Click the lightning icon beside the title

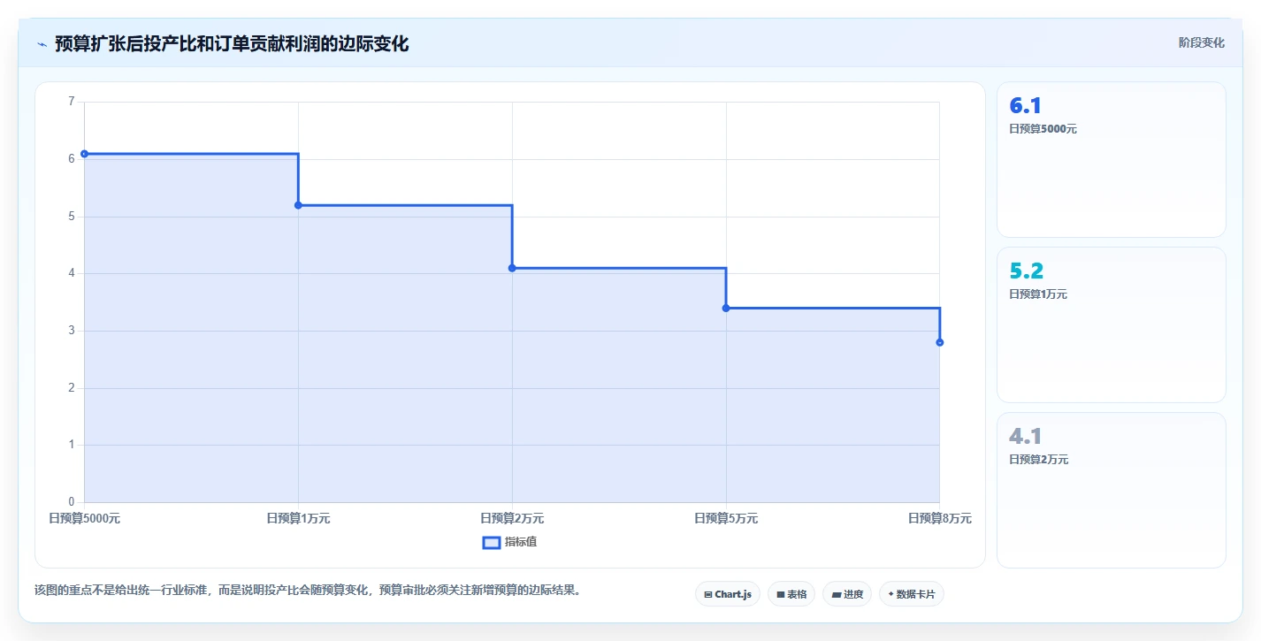pyautogui.click(x=42, y=44)
